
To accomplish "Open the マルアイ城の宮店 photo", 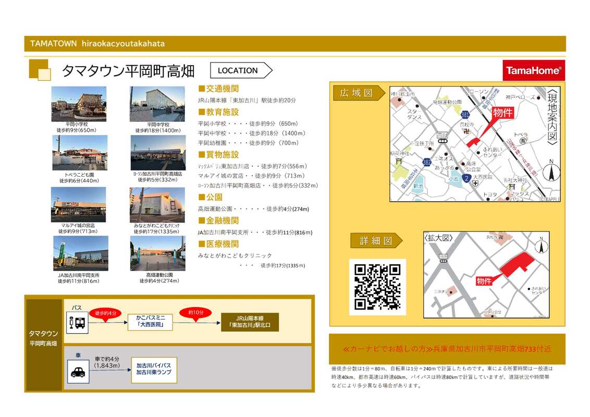I will (x=78, y=205).
